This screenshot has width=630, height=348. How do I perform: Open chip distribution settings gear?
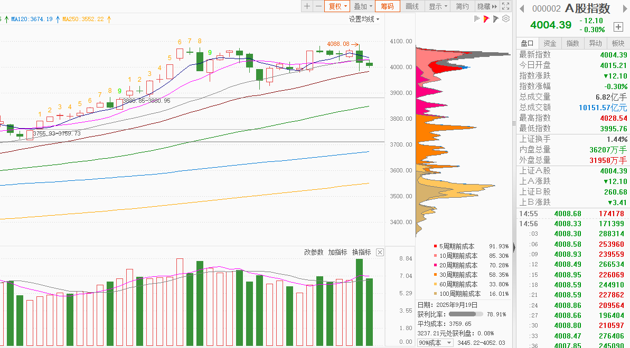point(506,18)
